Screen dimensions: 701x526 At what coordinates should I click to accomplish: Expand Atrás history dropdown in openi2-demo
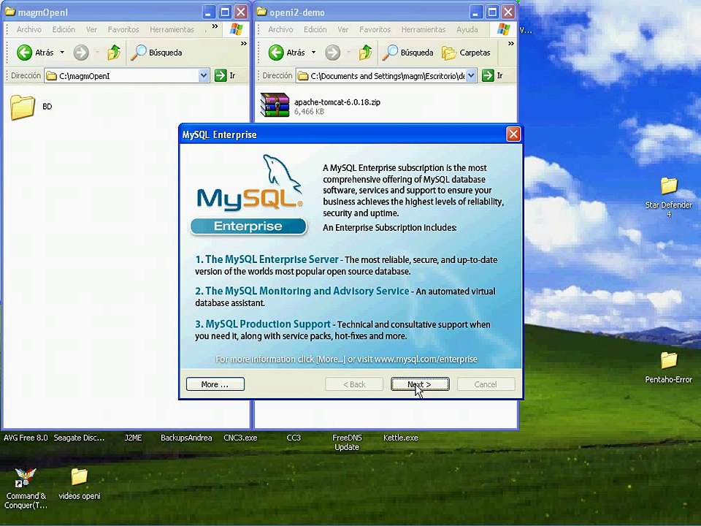coord(313,53)
